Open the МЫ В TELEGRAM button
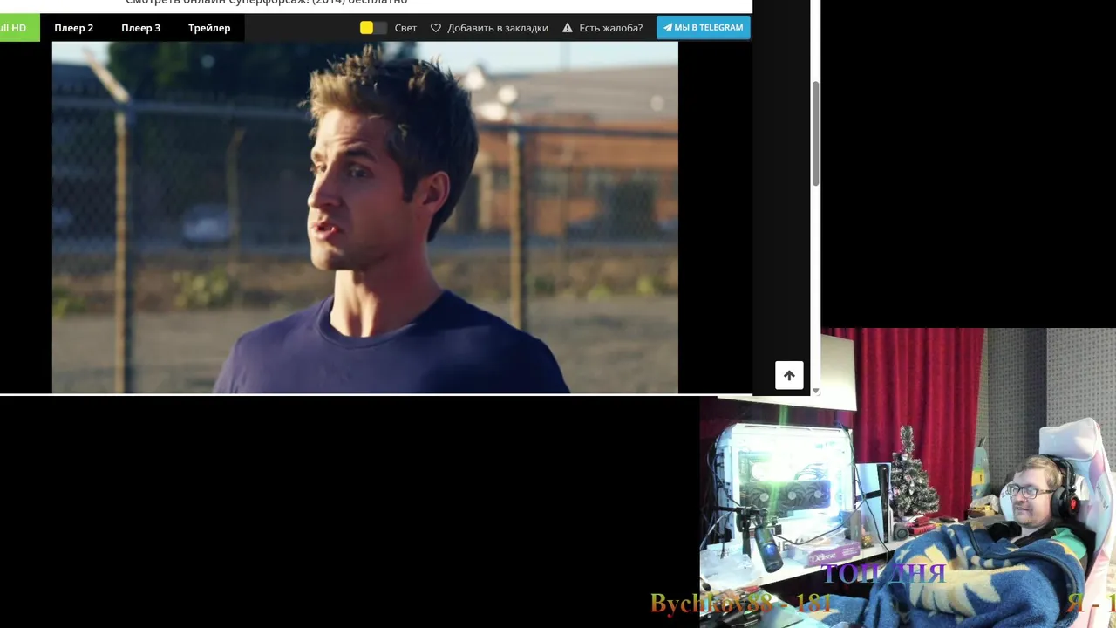This screenshot has height=628, width=1116. (703, 27)
